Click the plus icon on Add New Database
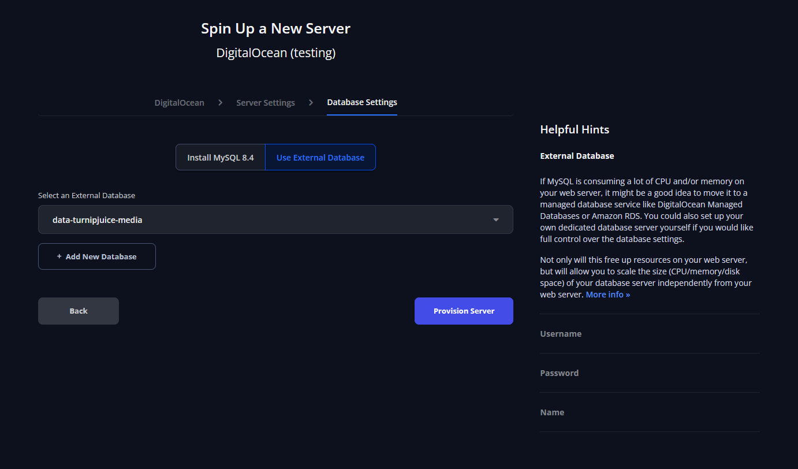Image resolution: width=798 pixels, height=469 pixels. 59,256
